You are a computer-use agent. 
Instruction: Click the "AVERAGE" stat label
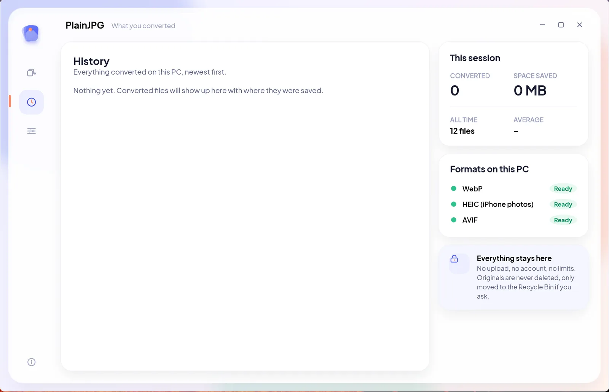point(528,120)
